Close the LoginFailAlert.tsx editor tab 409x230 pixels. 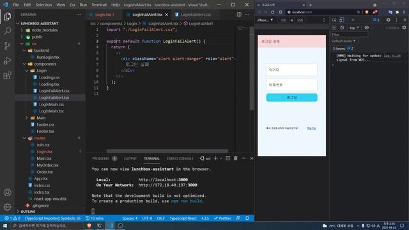click(166, 15)
